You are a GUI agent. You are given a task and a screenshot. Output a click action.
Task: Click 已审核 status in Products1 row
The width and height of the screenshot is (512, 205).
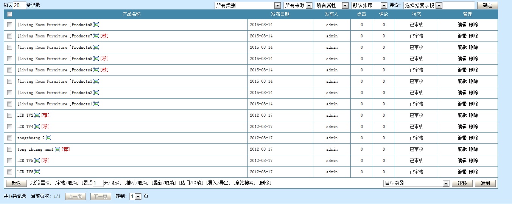pos(416,104)
